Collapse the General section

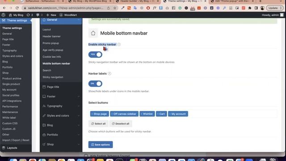click(x=61, y=20)
